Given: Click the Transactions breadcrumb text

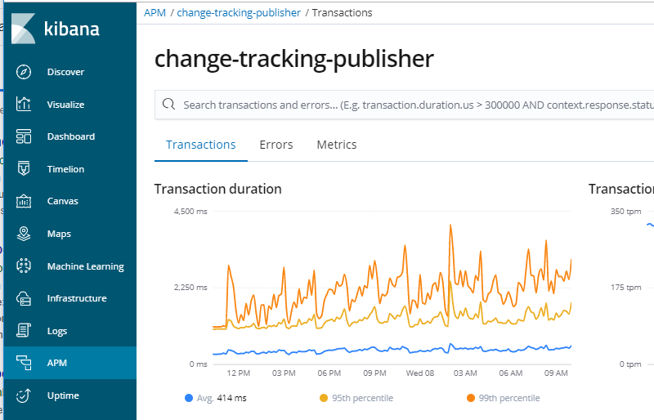Looking at the screenshot, I should (x=342, y=13).
